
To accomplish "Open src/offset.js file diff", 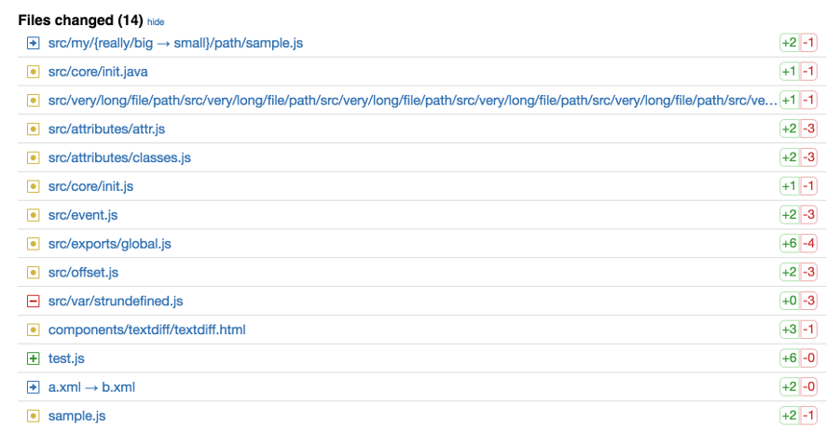I will 83,273.
